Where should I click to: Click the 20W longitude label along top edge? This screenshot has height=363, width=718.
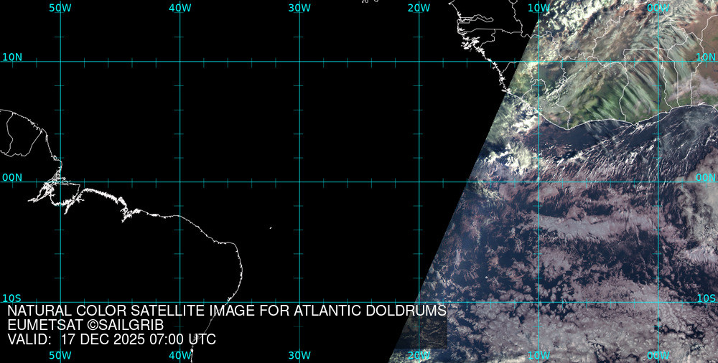[419, 7]
